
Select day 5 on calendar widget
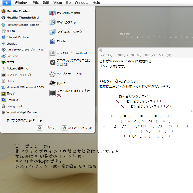tap(143, 37)
